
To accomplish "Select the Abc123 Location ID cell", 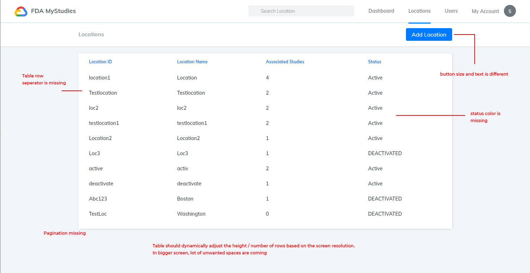I will click(x=98, y=199).
